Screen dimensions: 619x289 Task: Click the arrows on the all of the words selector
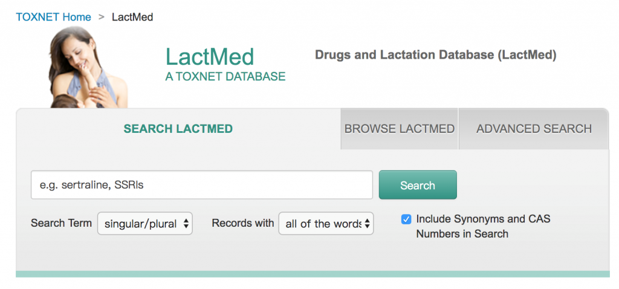coord(367,224)
